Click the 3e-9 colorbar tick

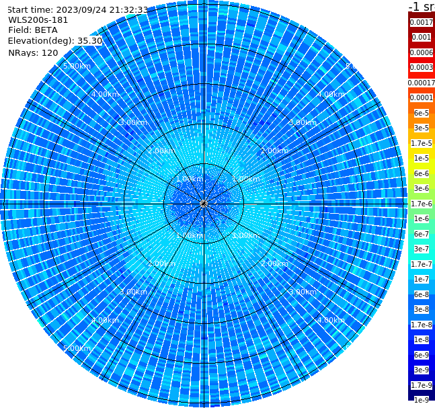(x=422, y=370)
